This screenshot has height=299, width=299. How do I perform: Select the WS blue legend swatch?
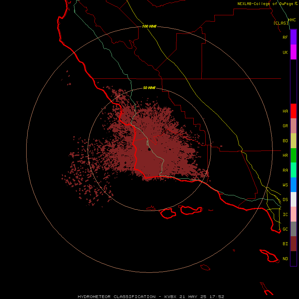[293, 185]
